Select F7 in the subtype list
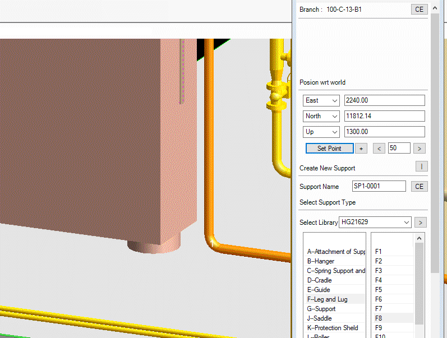Screen dimensions: 447x338 pyautogui.click(x=393, y=309)
